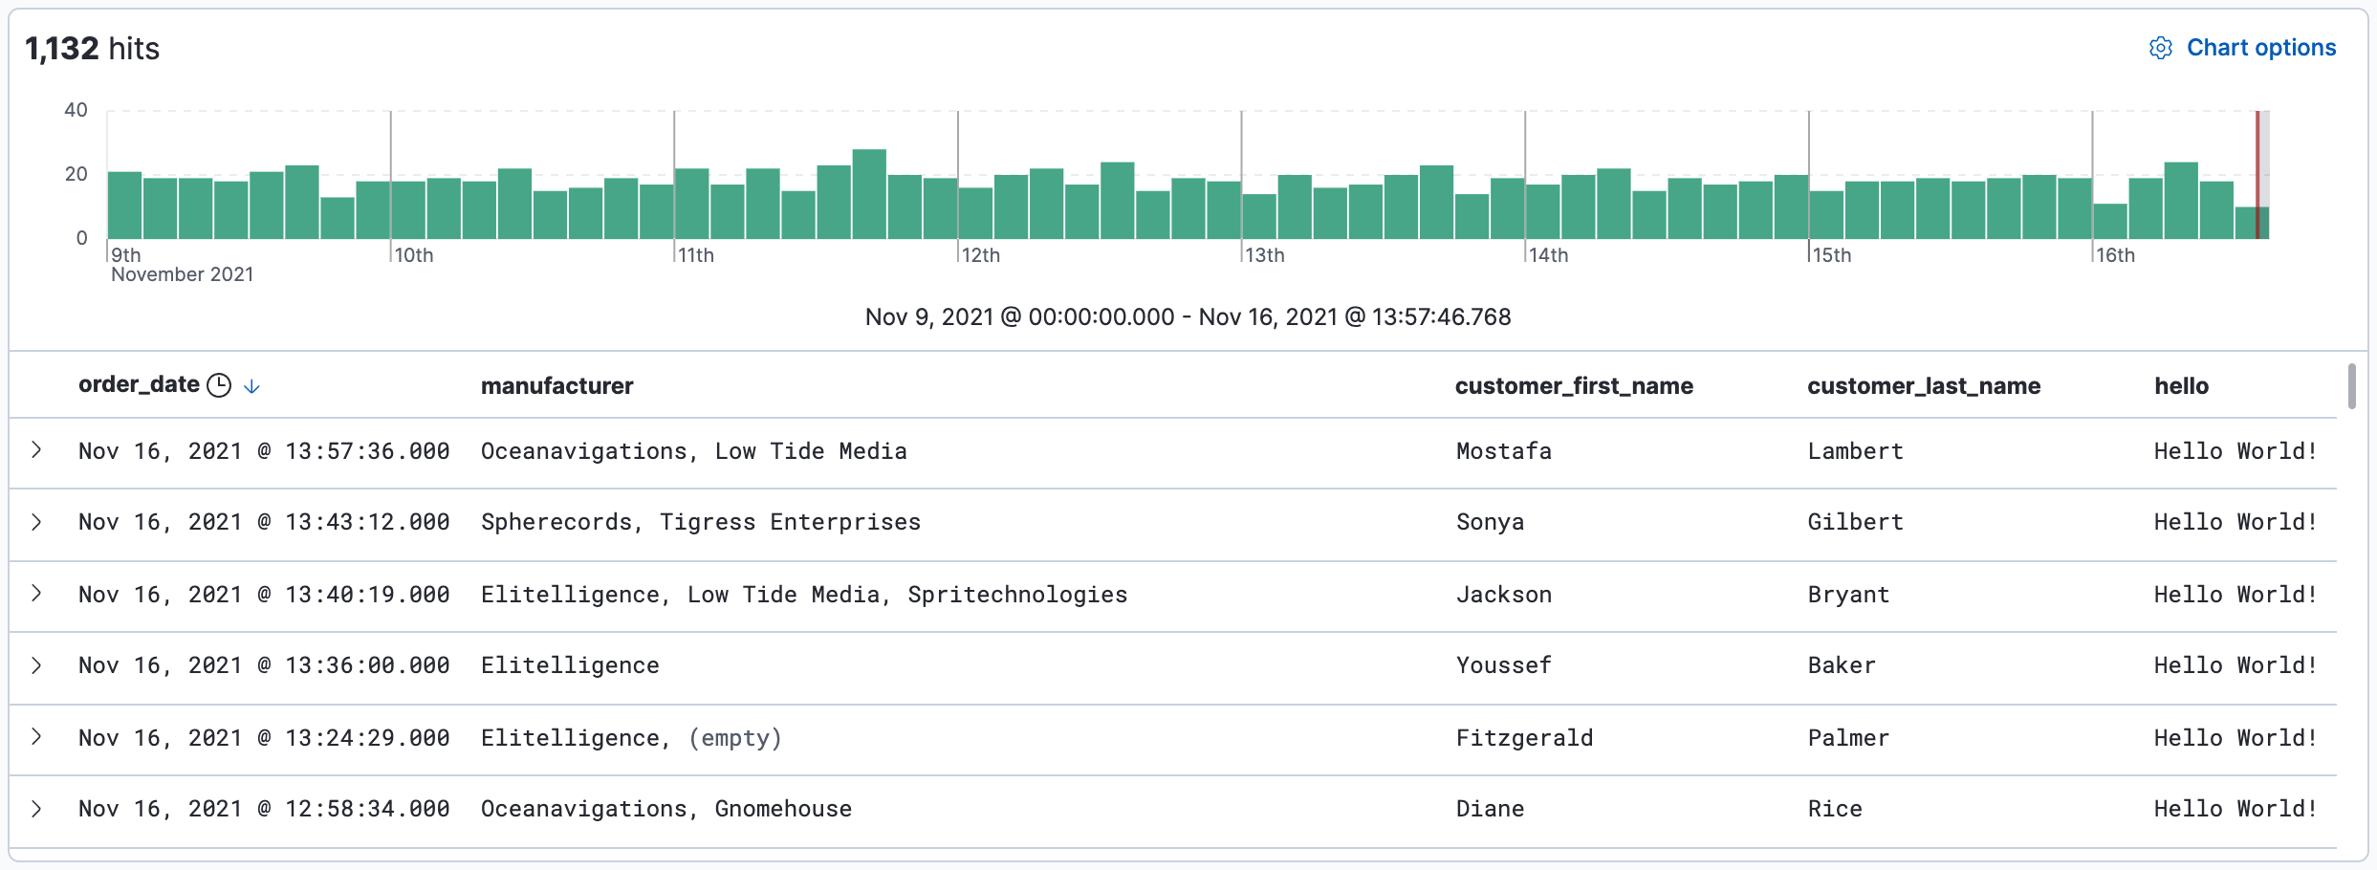Click the hello column header
The height and width of the screenshot is (870, 2377).
2180,386
